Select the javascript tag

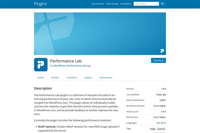161,129
